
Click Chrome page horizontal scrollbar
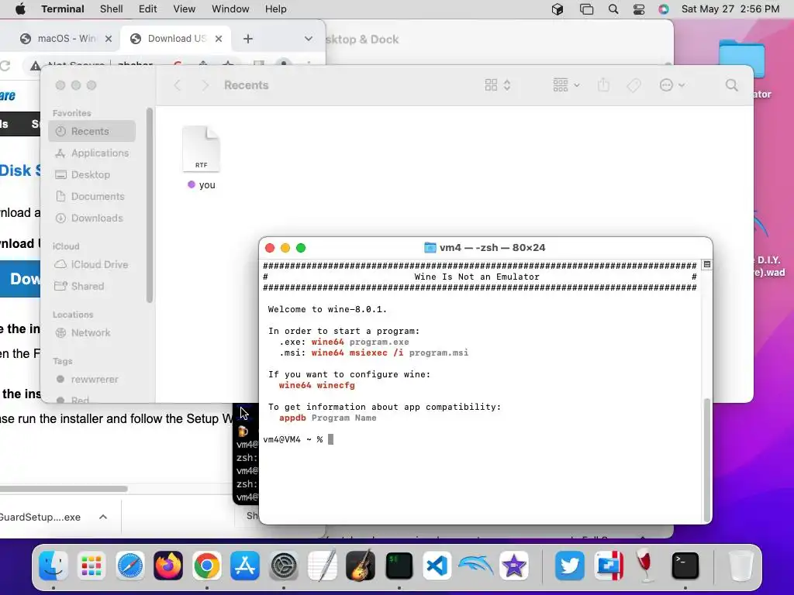(x=64, y=489)
